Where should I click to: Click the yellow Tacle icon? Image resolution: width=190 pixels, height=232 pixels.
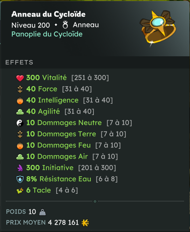20,190
